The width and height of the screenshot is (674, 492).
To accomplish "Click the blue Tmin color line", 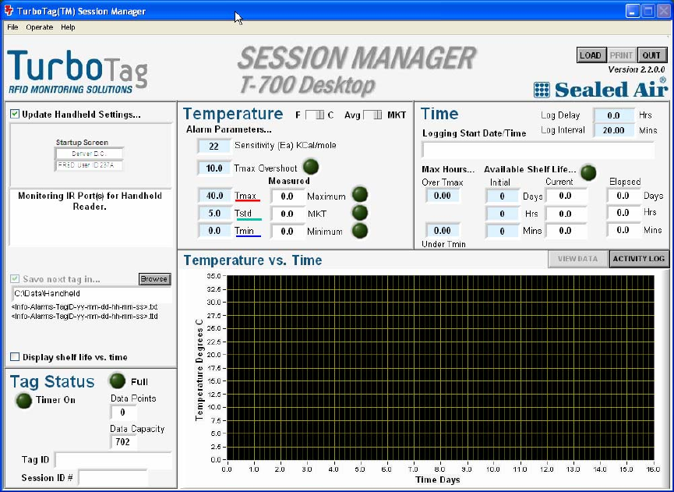I will [x=248, y=235].
